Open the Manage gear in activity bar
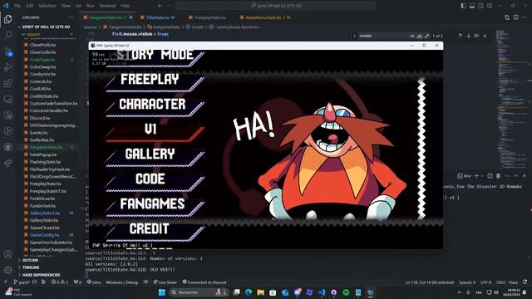The height and width of the screenshot is (299, 532). (x=7, y=270)
